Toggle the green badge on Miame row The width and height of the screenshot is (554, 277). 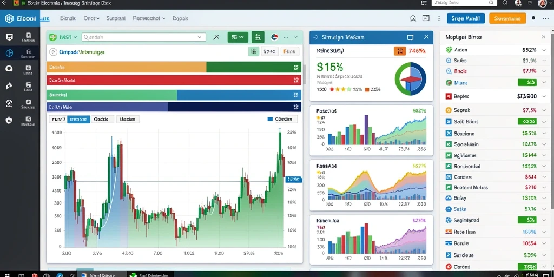click(x=527, y=83)
